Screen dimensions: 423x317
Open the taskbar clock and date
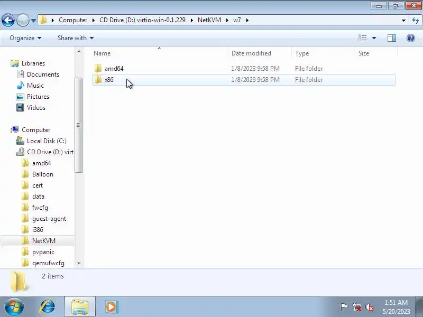point(396,307)
